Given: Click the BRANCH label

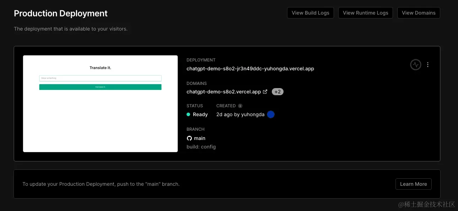Looking at the screenshot, I should (195, 129).
